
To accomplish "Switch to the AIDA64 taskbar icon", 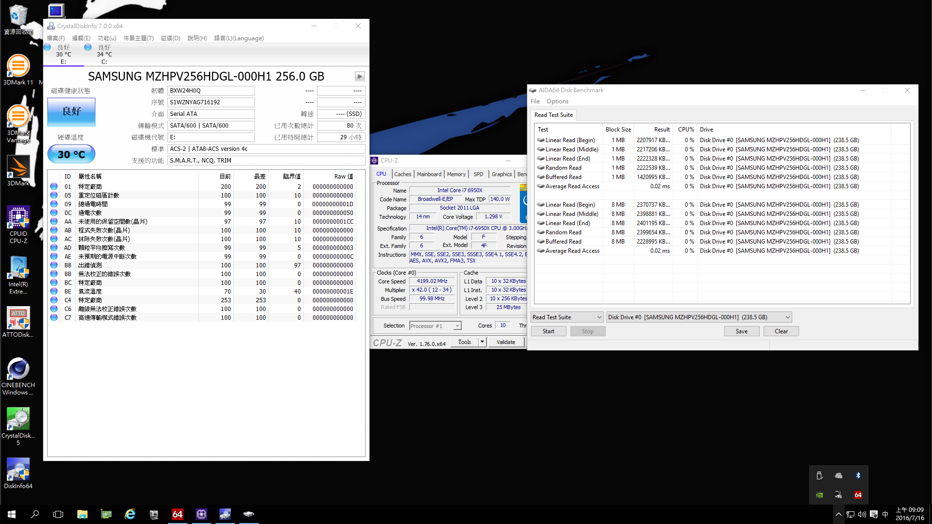I will click(177, 514).
